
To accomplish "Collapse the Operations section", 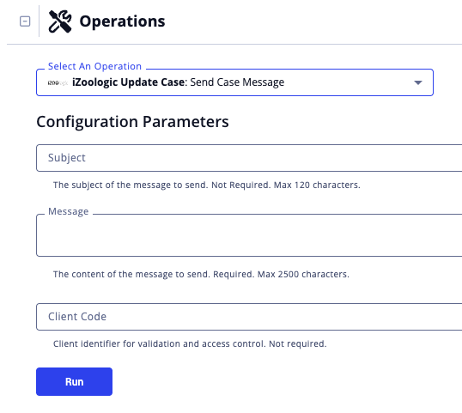I will (25, 21).
